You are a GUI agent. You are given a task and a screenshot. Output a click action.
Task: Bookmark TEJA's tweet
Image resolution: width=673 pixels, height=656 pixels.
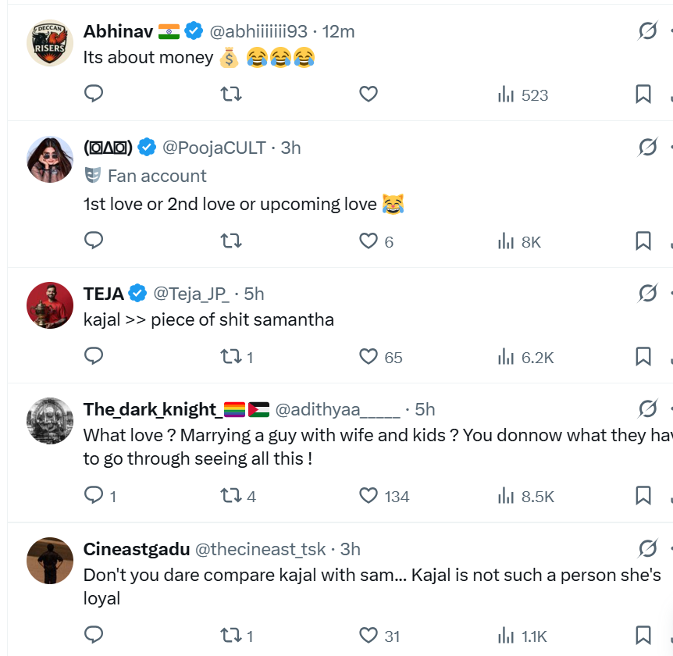click(x=643, y=357)
